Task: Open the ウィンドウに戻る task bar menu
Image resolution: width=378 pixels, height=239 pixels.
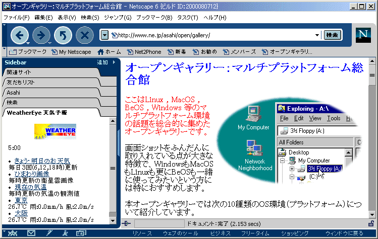Action: pyautogui.click(x=344, y=233)
